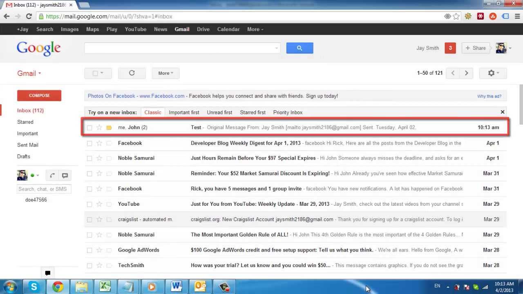Image resolution: width=523 pixels, height=294 pixels.
Task: Tick the TechSmith email checkbox
Action: pos(89,265)
